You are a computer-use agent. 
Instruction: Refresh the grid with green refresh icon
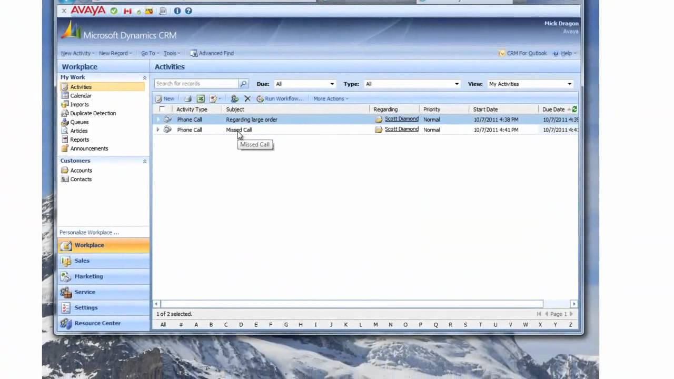(574, 109)
